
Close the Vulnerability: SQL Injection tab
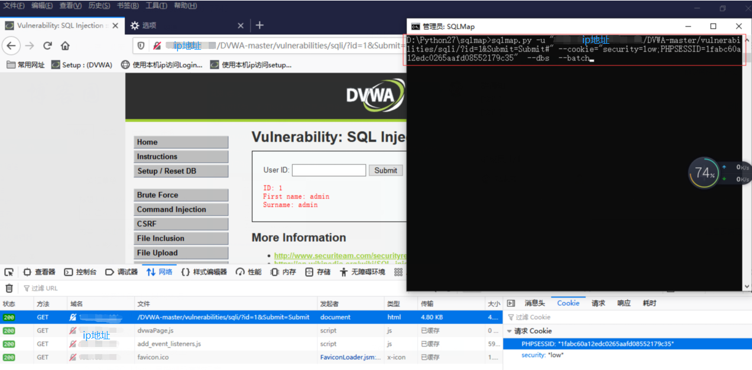click(x=115, y=25)
